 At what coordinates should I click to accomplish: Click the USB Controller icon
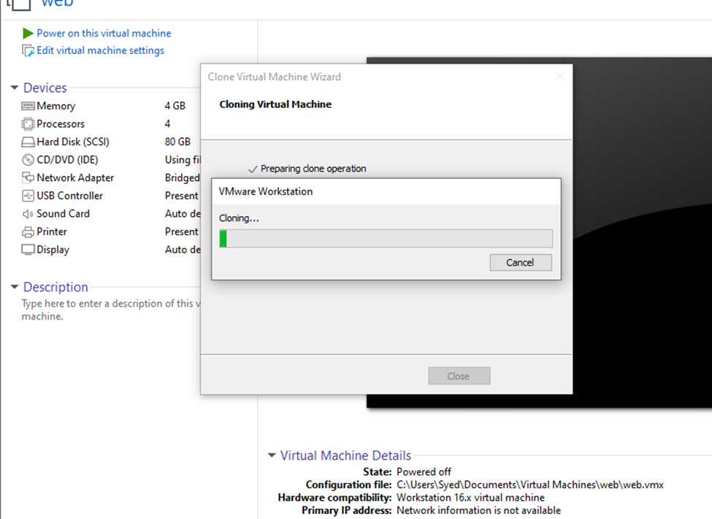click(x=28, y=196)
